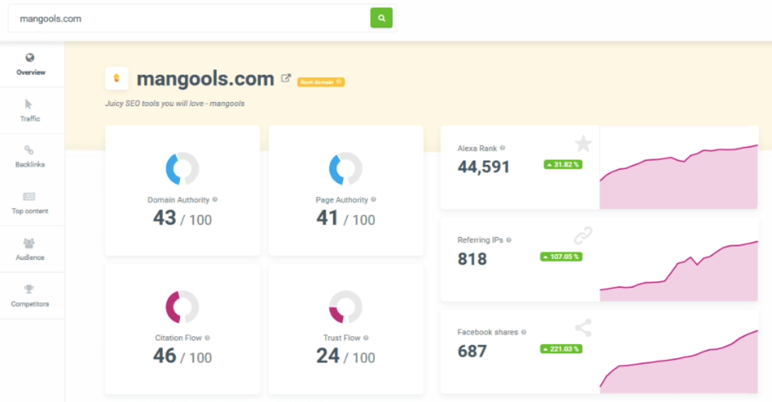The width and height of the screenshot is (772, 402).
Task: Open the Traffic sidebar tab
Action: [x=30, y=110]
